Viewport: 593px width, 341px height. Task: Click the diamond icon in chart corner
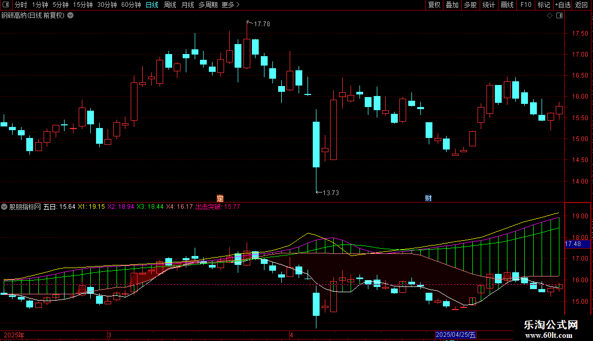coord(550,16)
